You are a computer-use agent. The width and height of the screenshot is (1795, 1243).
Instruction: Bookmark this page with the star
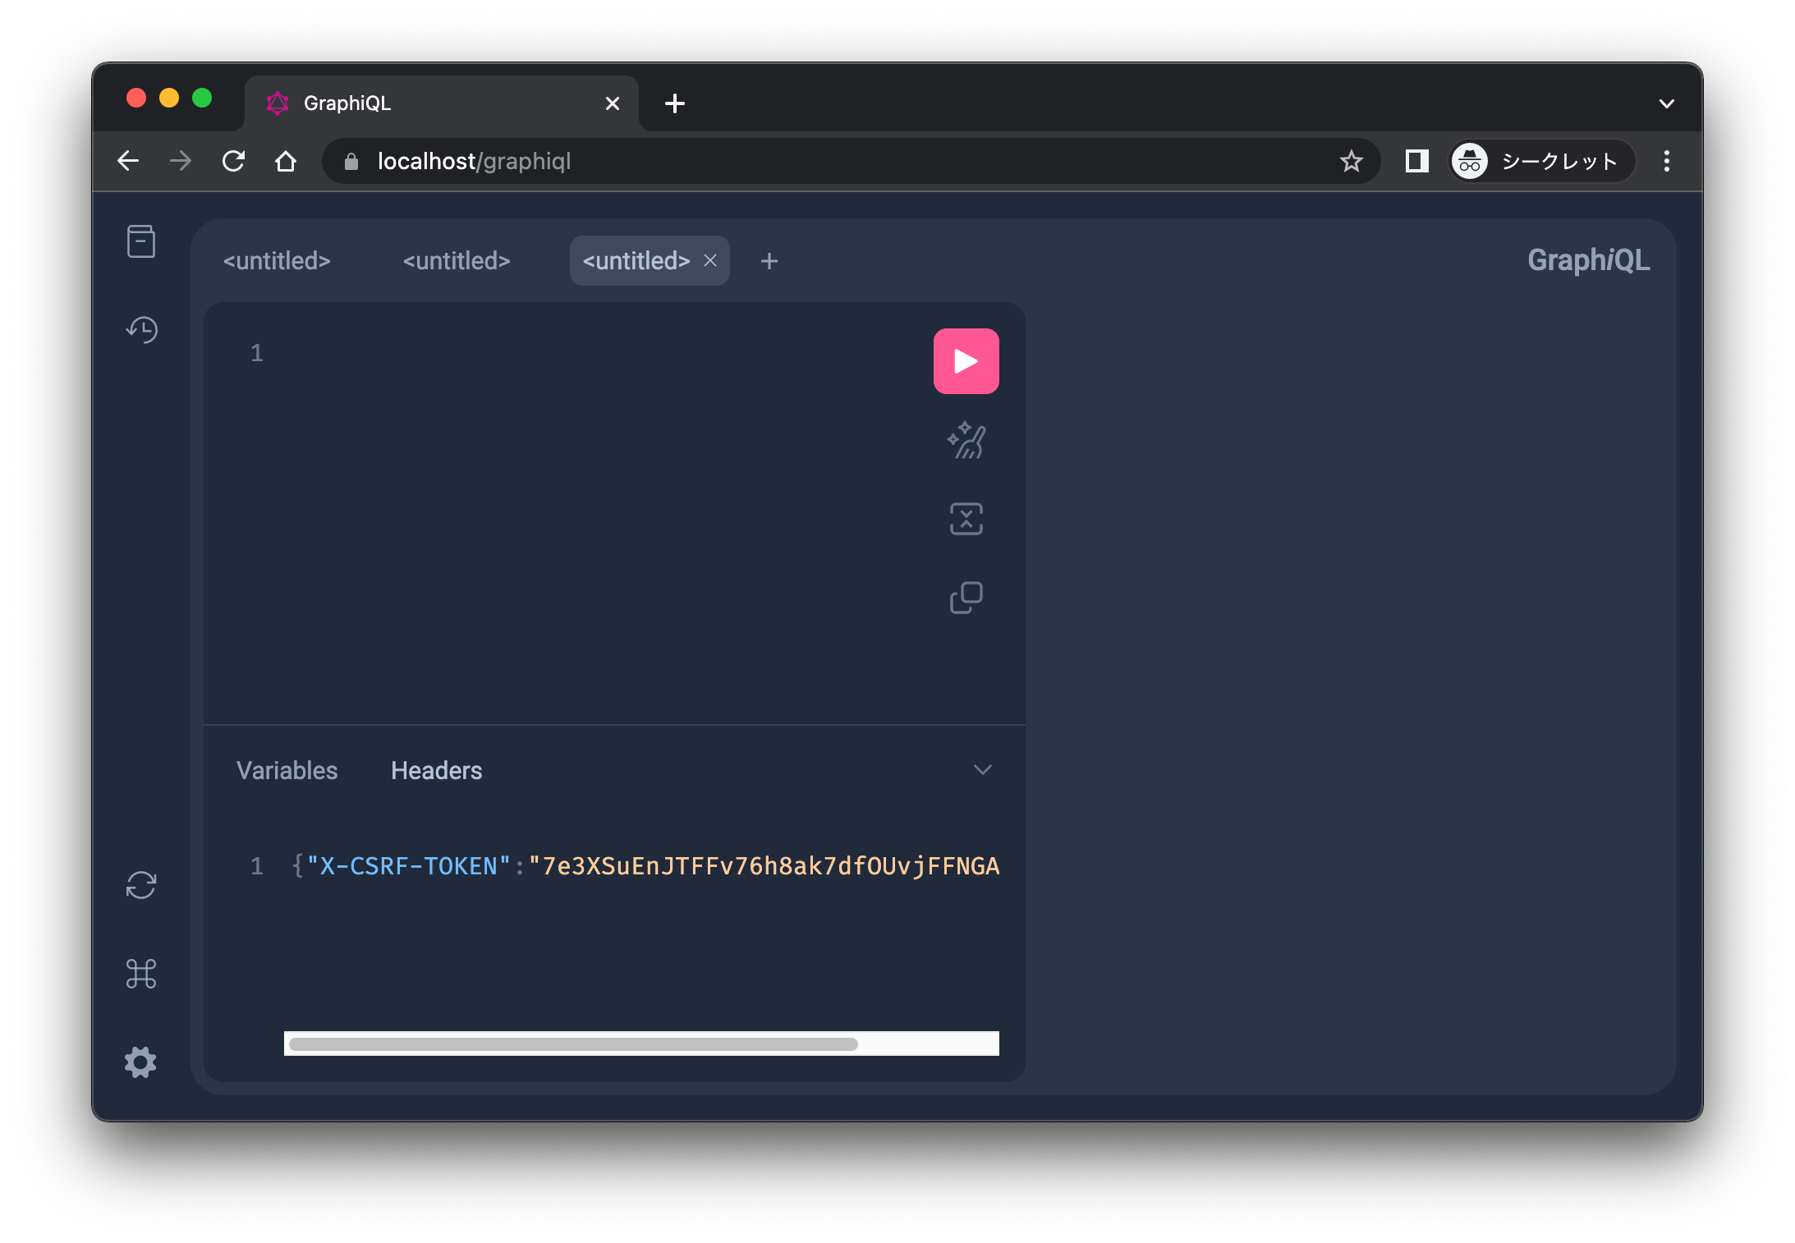tap(1352, 161)
